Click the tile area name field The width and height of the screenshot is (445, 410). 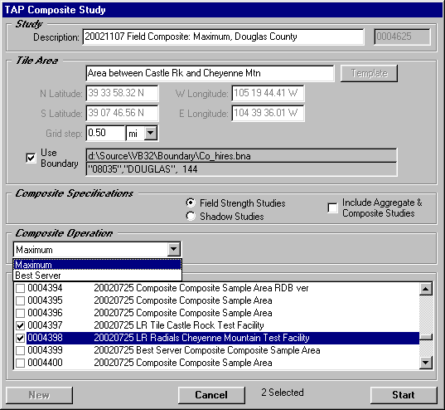click(210, 73)
